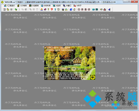Click the tile windows horizontally icon
Screen dimensions: 139x111
click(x=34, y=10)
